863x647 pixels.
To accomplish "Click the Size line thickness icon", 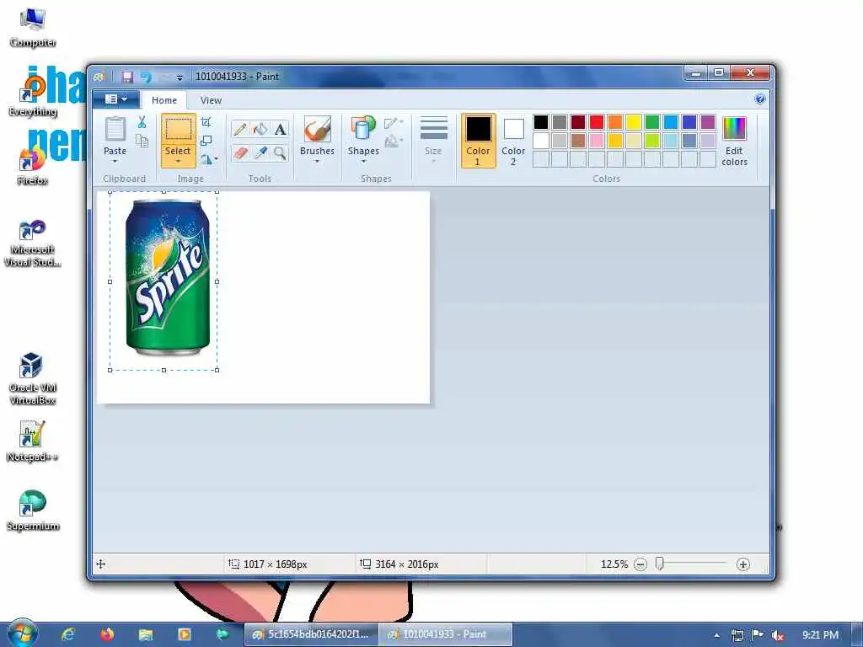I will coord(434,129).
